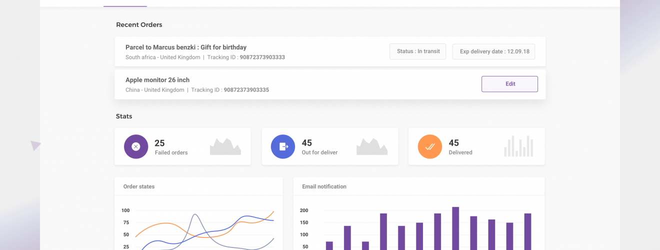This screenshot has height=250, width=660.
Task: Click the Email notification chart title
Action: [324, 186]
